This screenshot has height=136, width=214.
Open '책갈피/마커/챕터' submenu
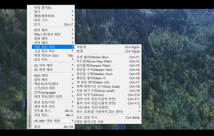point(53,84)
